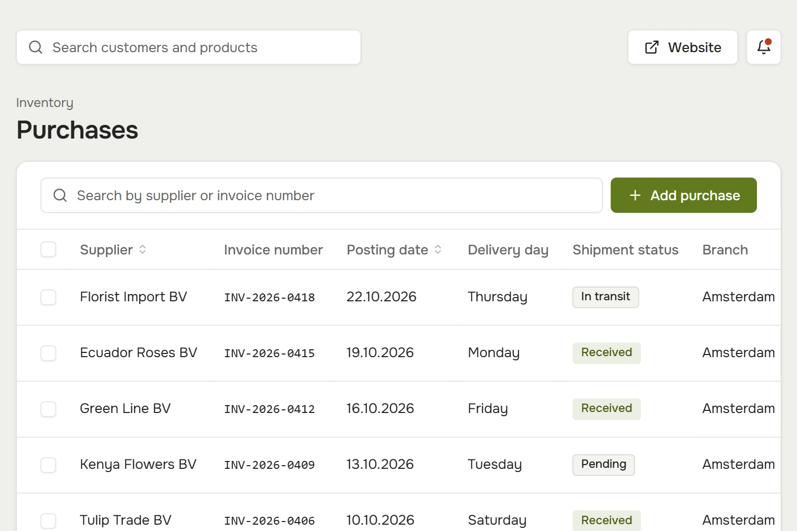This screenshot has width=797, height=531.
Task: Open supplier Tulip Trade BV
Action: click(x=125, y=520)
